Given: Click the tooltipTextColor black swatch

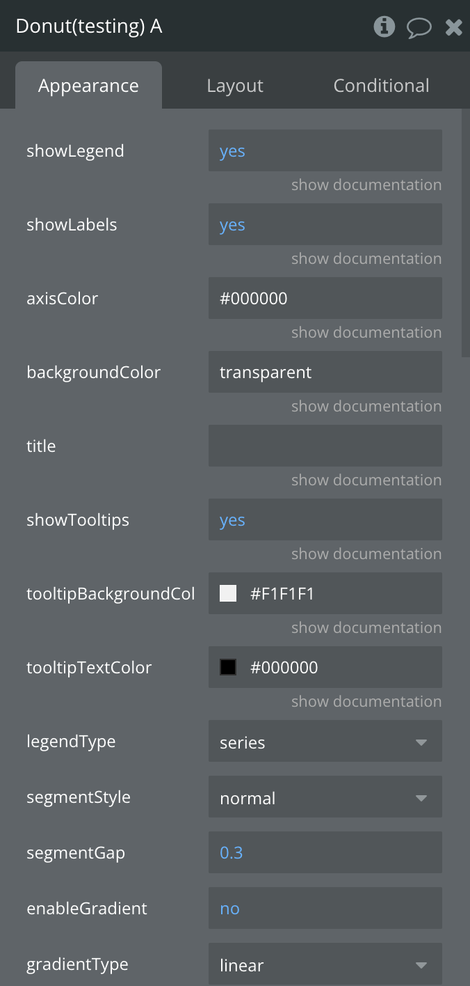Looking at the screenshot, I should pyautogui.click(x=228, y=667).
